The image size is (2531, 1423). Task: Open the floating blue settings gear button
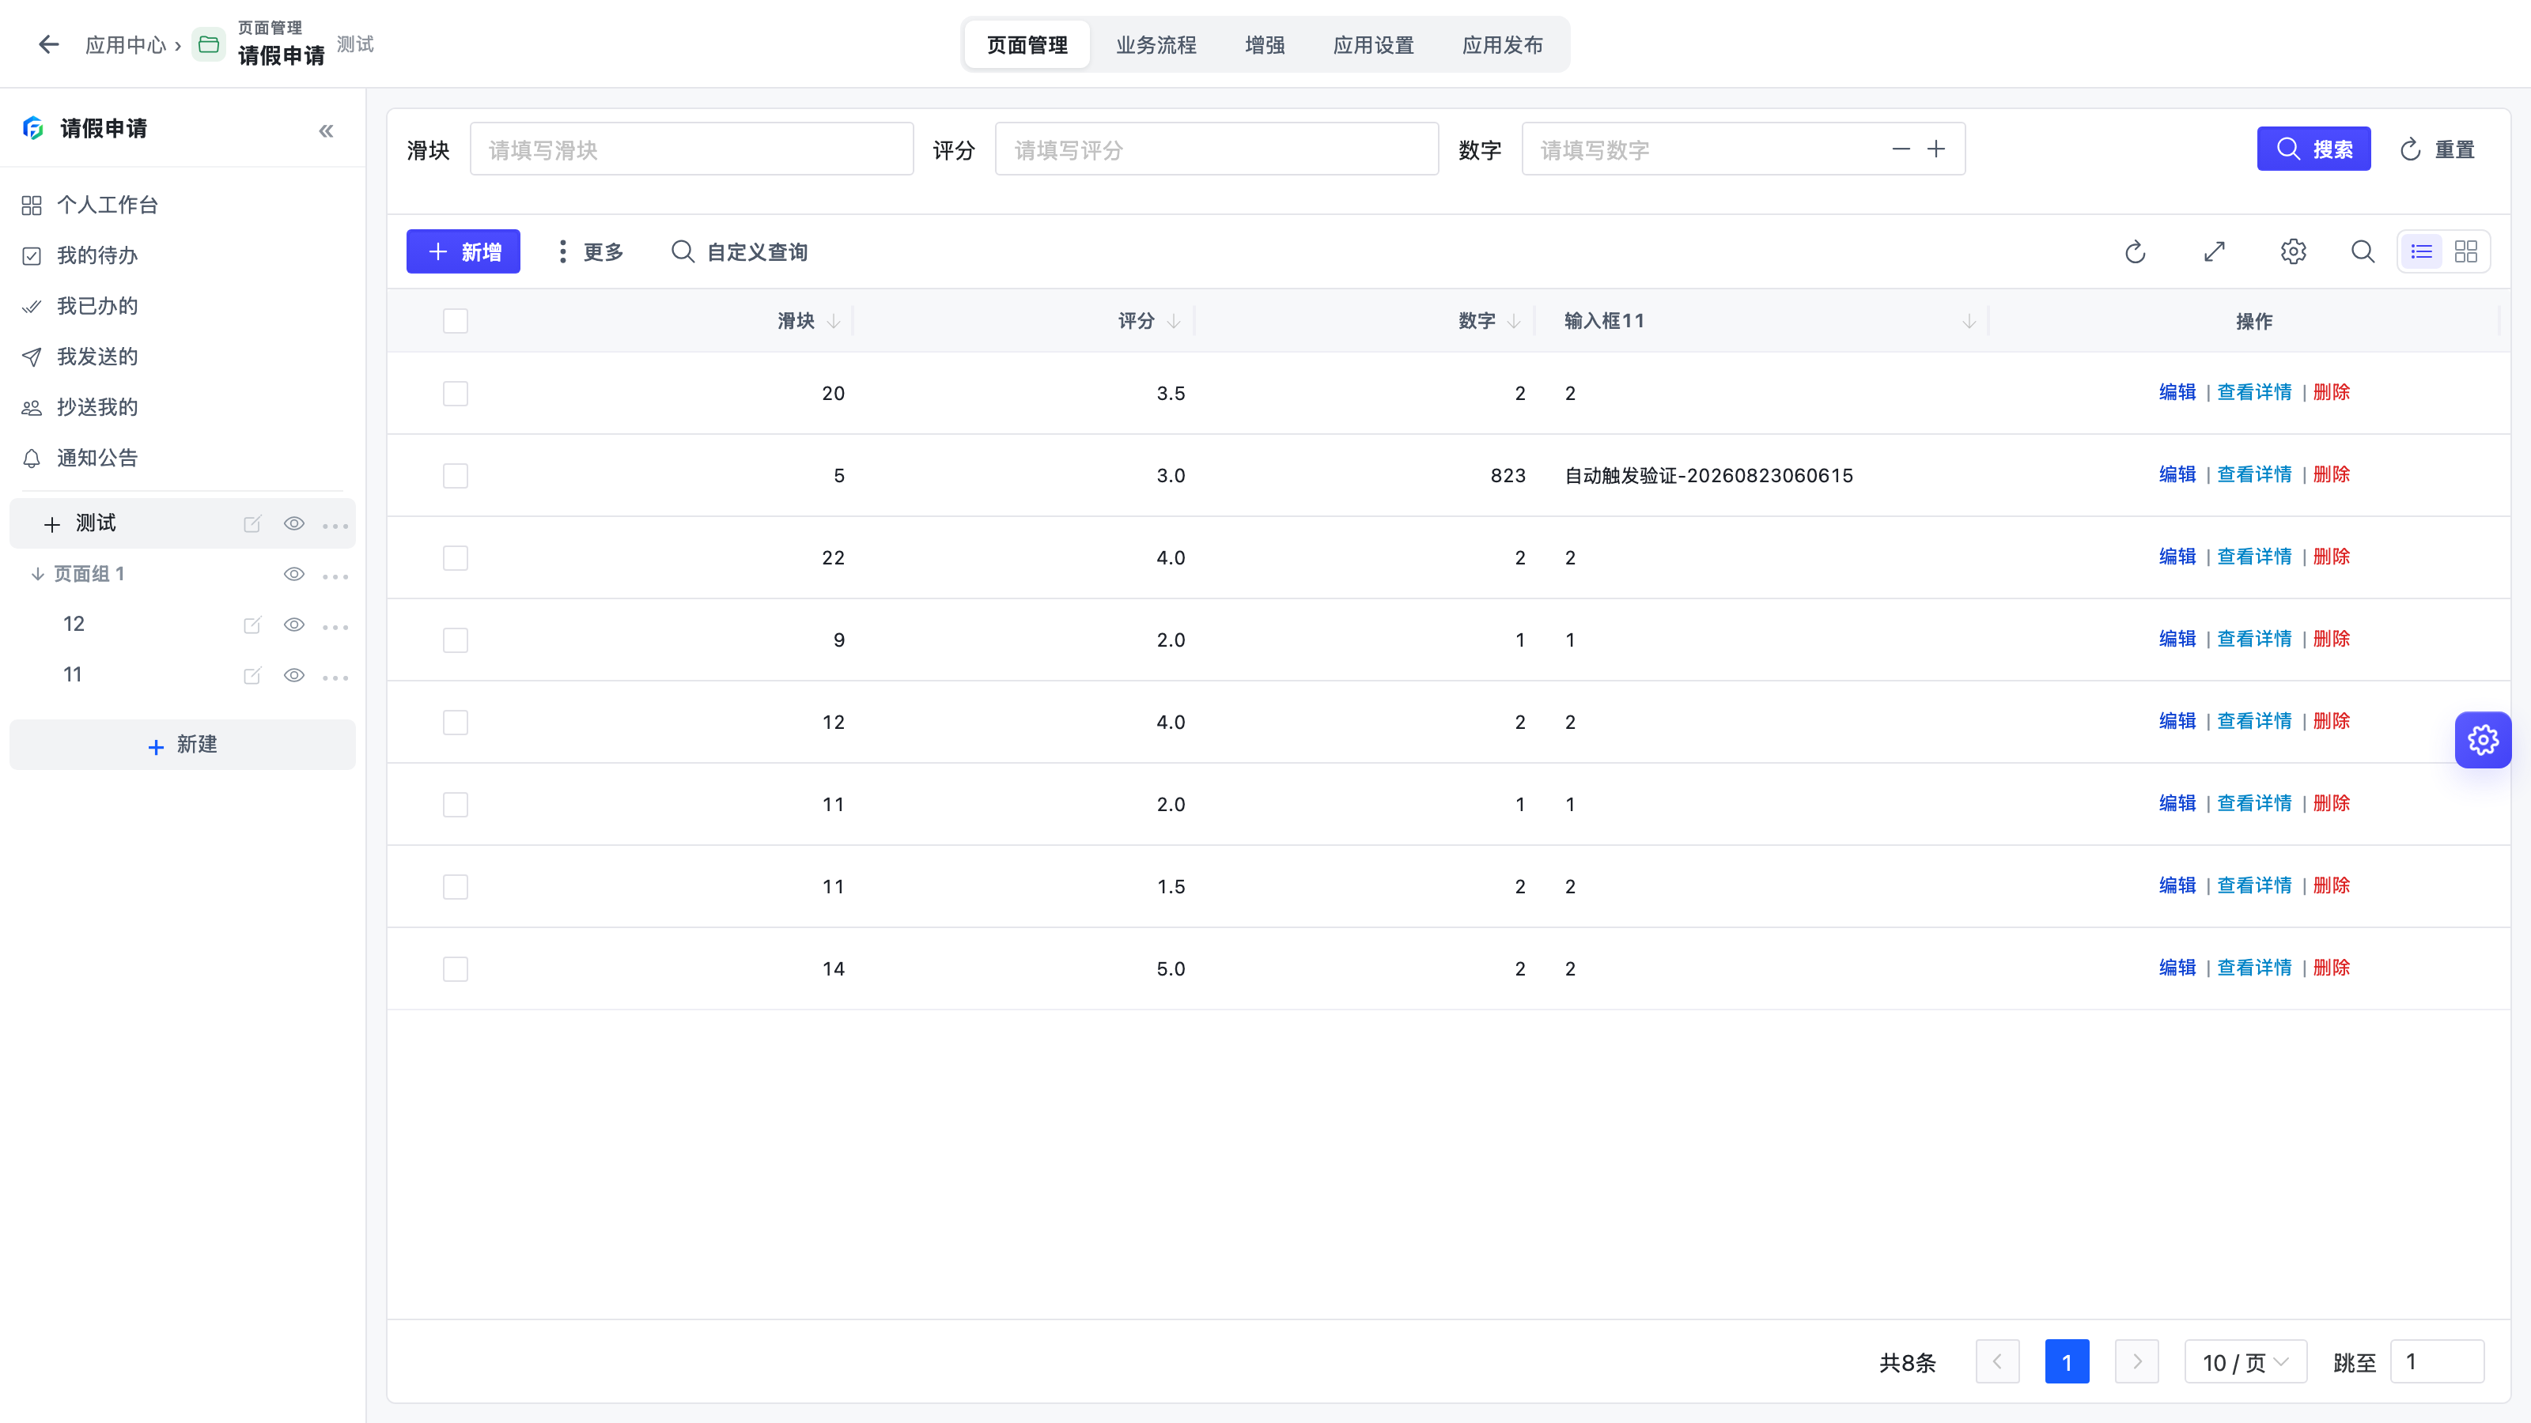tap(2483, 739)
